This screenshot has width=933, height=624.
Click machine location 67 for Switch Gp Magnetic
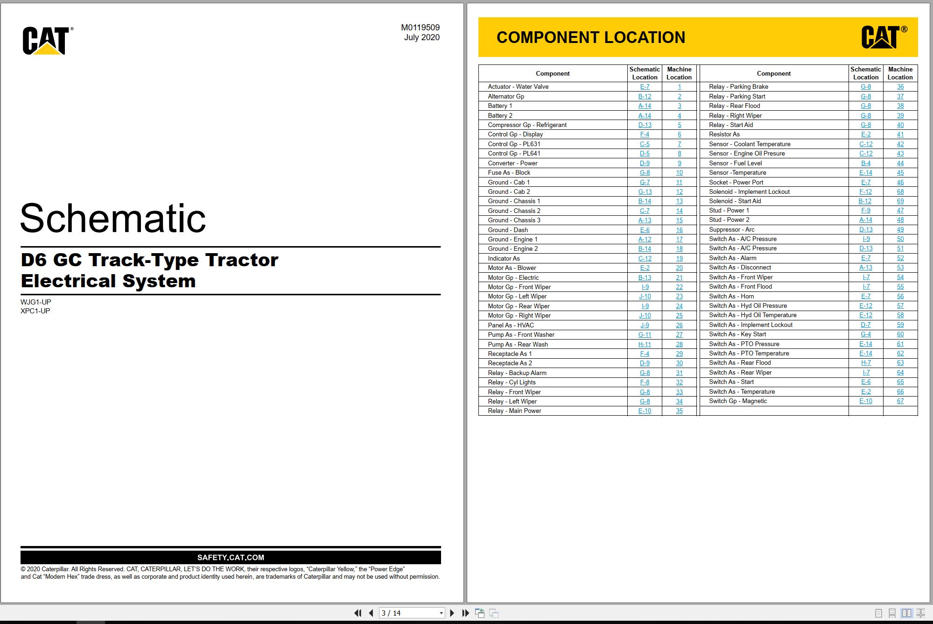tap(900, 401)
